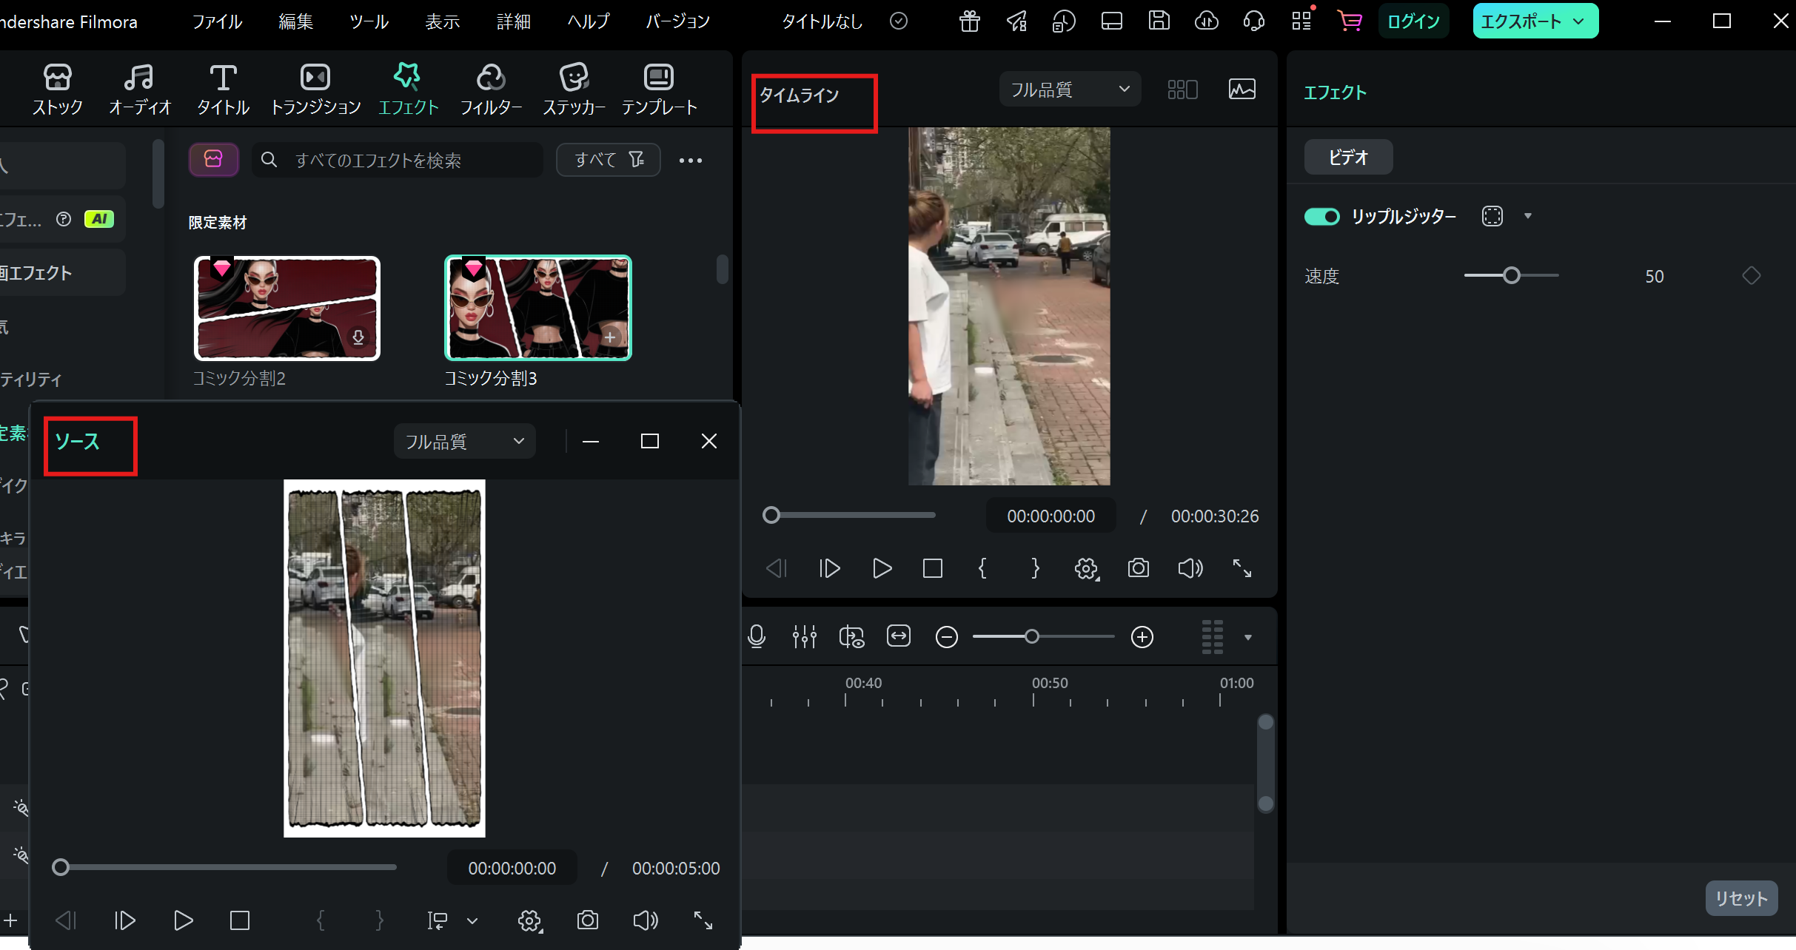Open timeline preview render settings gear
Screen dimensions: 1796x950
click(1087, 568)
